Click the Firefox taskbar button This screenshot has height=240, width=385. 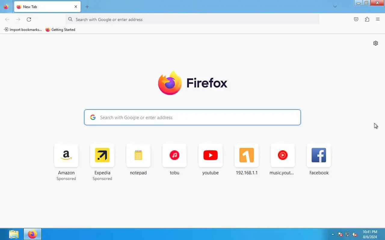coord(32,234)
